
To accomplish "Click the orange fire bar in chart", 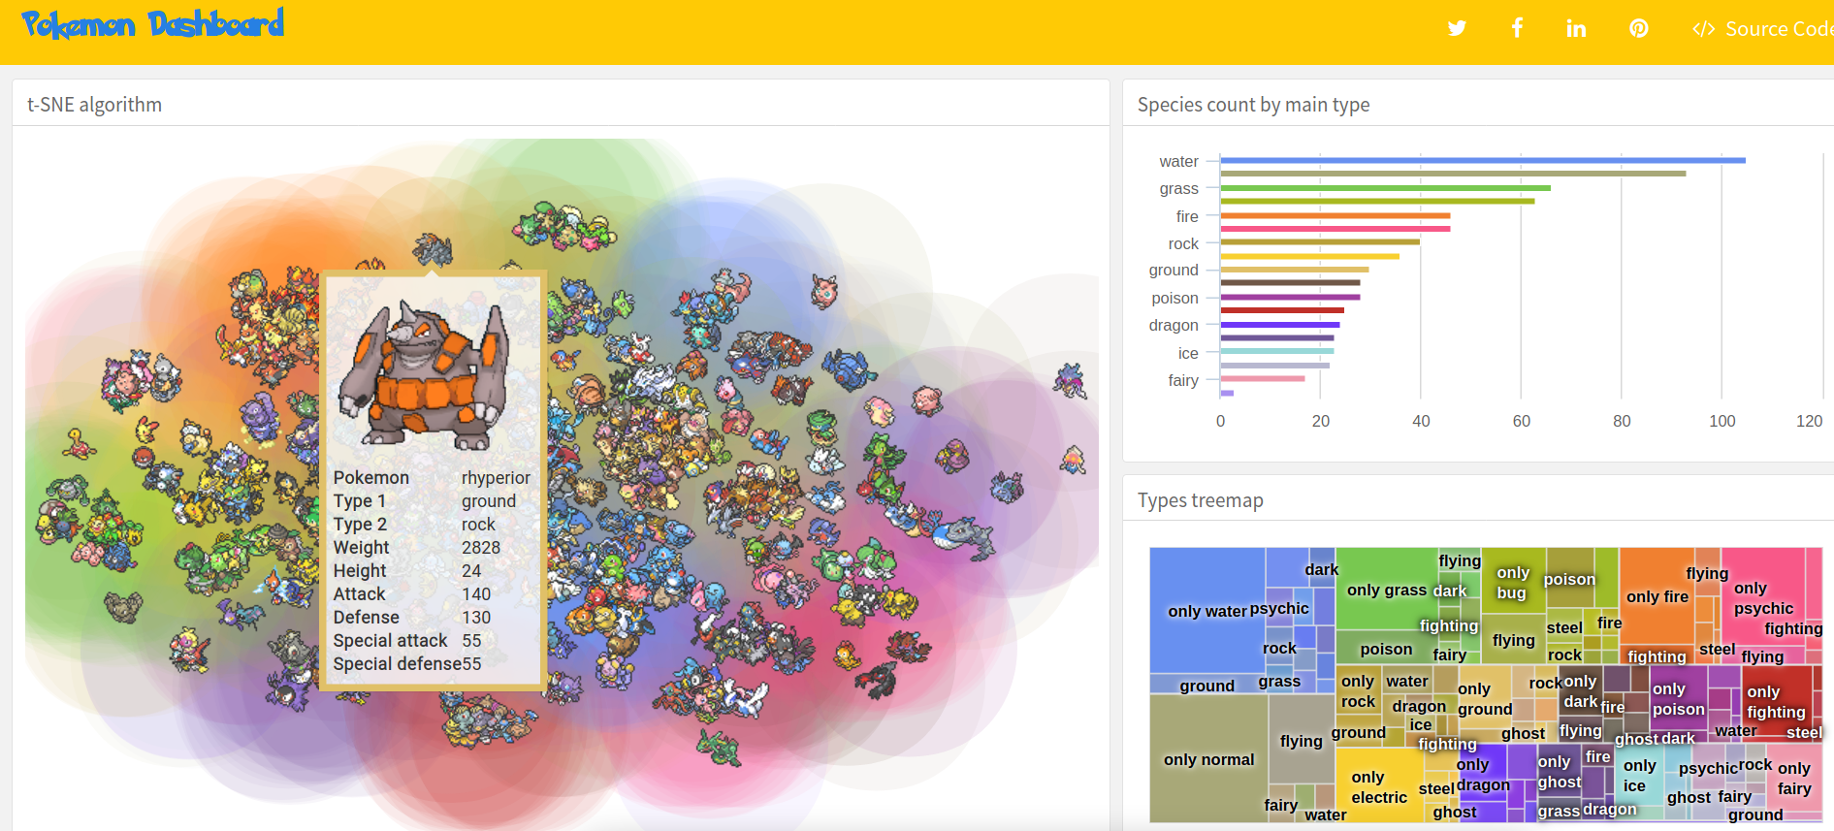I will pyautogui.click(x=1335, y=215).
